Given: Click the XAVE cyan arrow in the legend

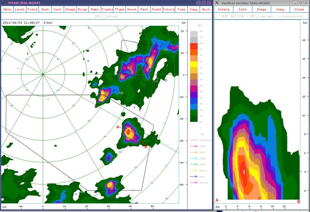Looking at the screenshot, I should (x=194, y=158).
